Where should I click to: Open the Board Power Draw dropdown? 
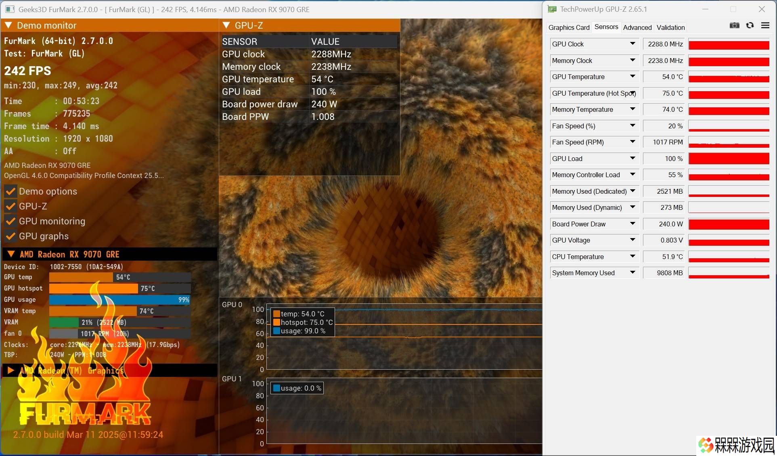tap(632, 224)
